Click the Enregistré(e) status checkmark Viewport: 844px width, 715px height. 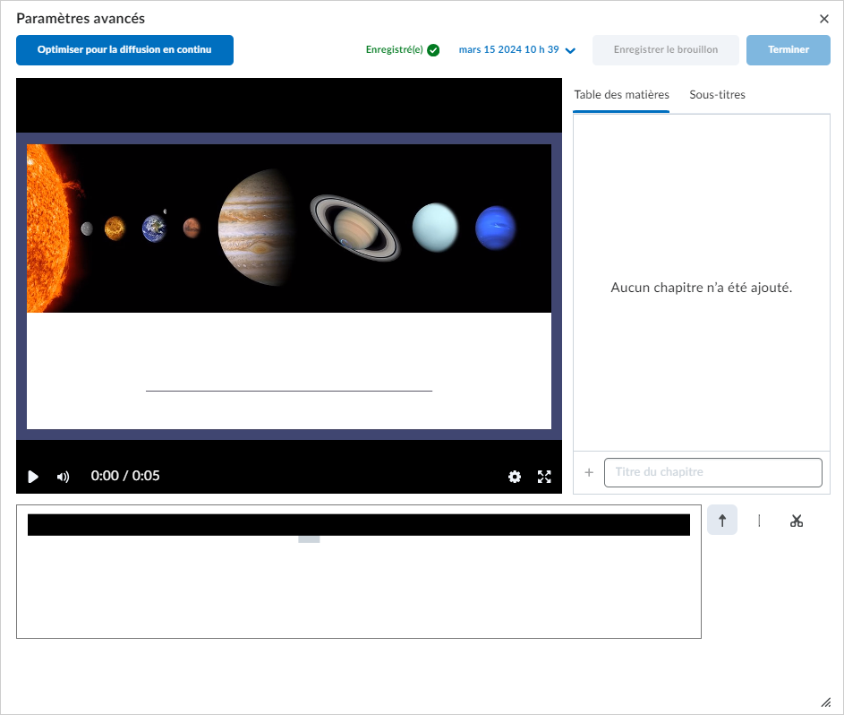(433, 50)
